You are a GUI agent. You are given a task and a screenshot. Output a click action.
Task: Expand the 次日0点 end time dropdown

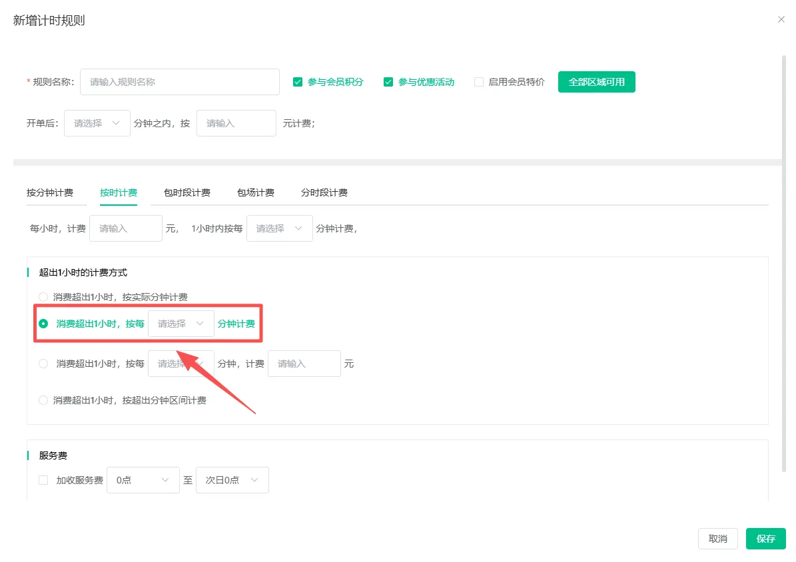(x=232, y=480)
